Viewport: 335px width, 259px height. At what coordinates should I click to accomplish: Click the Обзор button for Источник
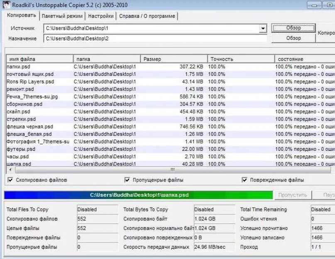(x=293, y=28)
